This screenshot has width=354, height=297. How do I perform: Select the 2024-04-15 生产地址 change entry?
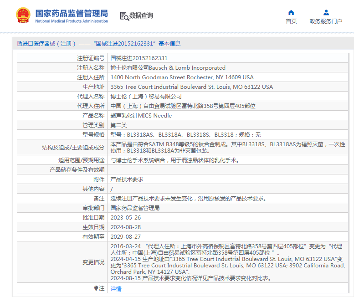pos(228,266)
